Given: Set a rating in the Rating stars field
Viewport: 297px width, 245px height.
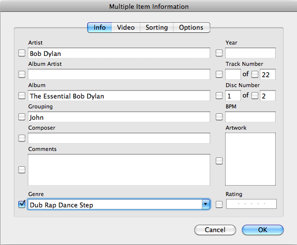Looking at the screenshot, I should pos(251,204).
